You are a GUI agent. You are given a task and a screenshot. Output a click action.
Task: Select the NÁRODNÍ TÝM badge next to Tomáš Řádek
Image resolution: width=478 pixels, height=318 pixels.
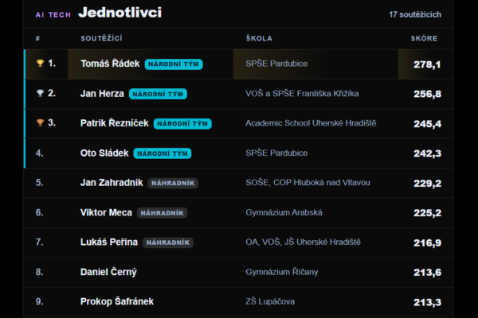tap(174, 64)
